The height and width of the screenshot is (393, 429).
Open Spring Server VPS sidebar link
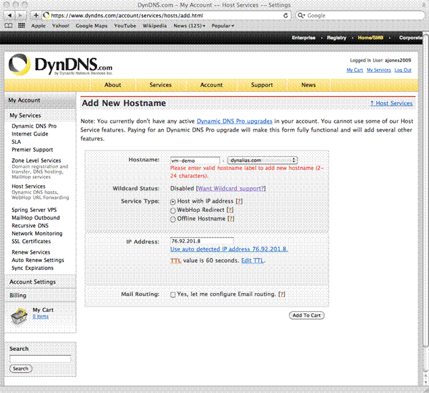click(34, 210)
